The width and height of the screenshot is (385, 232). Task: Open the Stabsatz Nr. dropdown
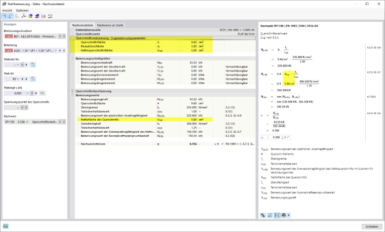pyautogui.click(x=18, y=65)
